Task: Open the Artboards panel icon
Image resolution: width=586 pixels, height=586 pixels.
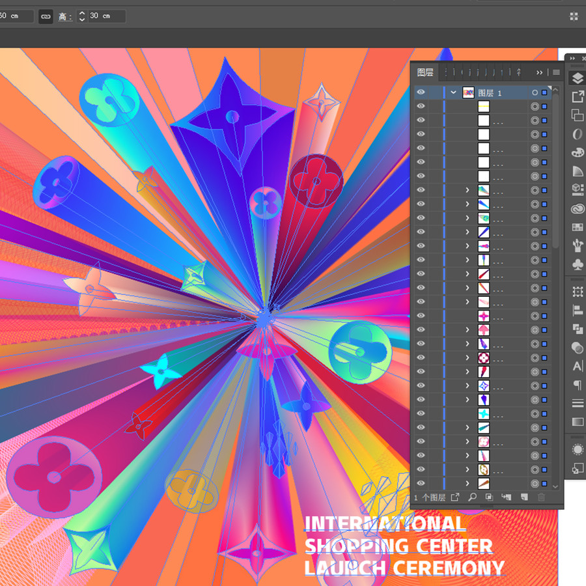Action: click(x=578, y=115)
